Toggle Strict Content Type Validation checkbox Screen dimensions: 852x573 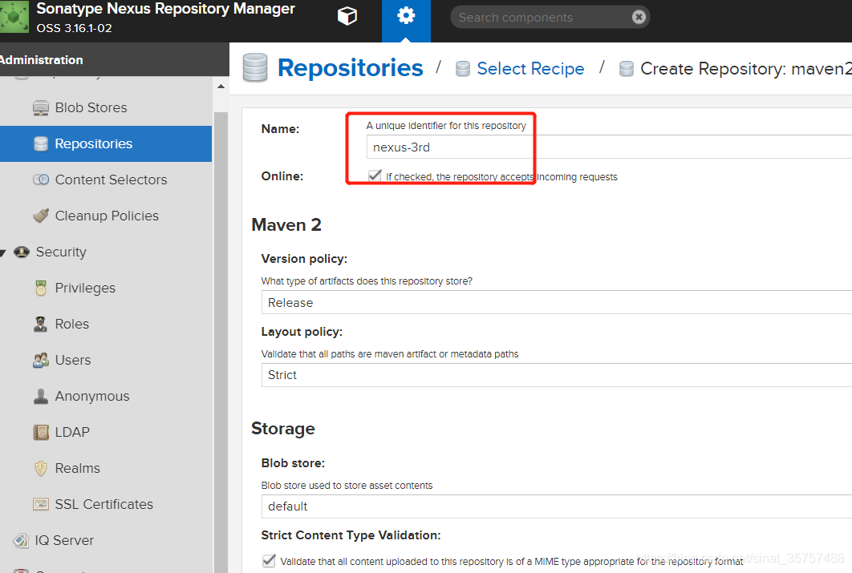[x=269, y=560]
